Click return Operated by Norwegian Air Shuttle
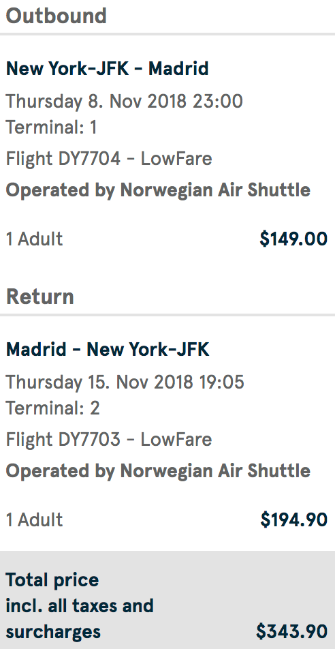Screen dimensions: 335x649 pos(158,471)
